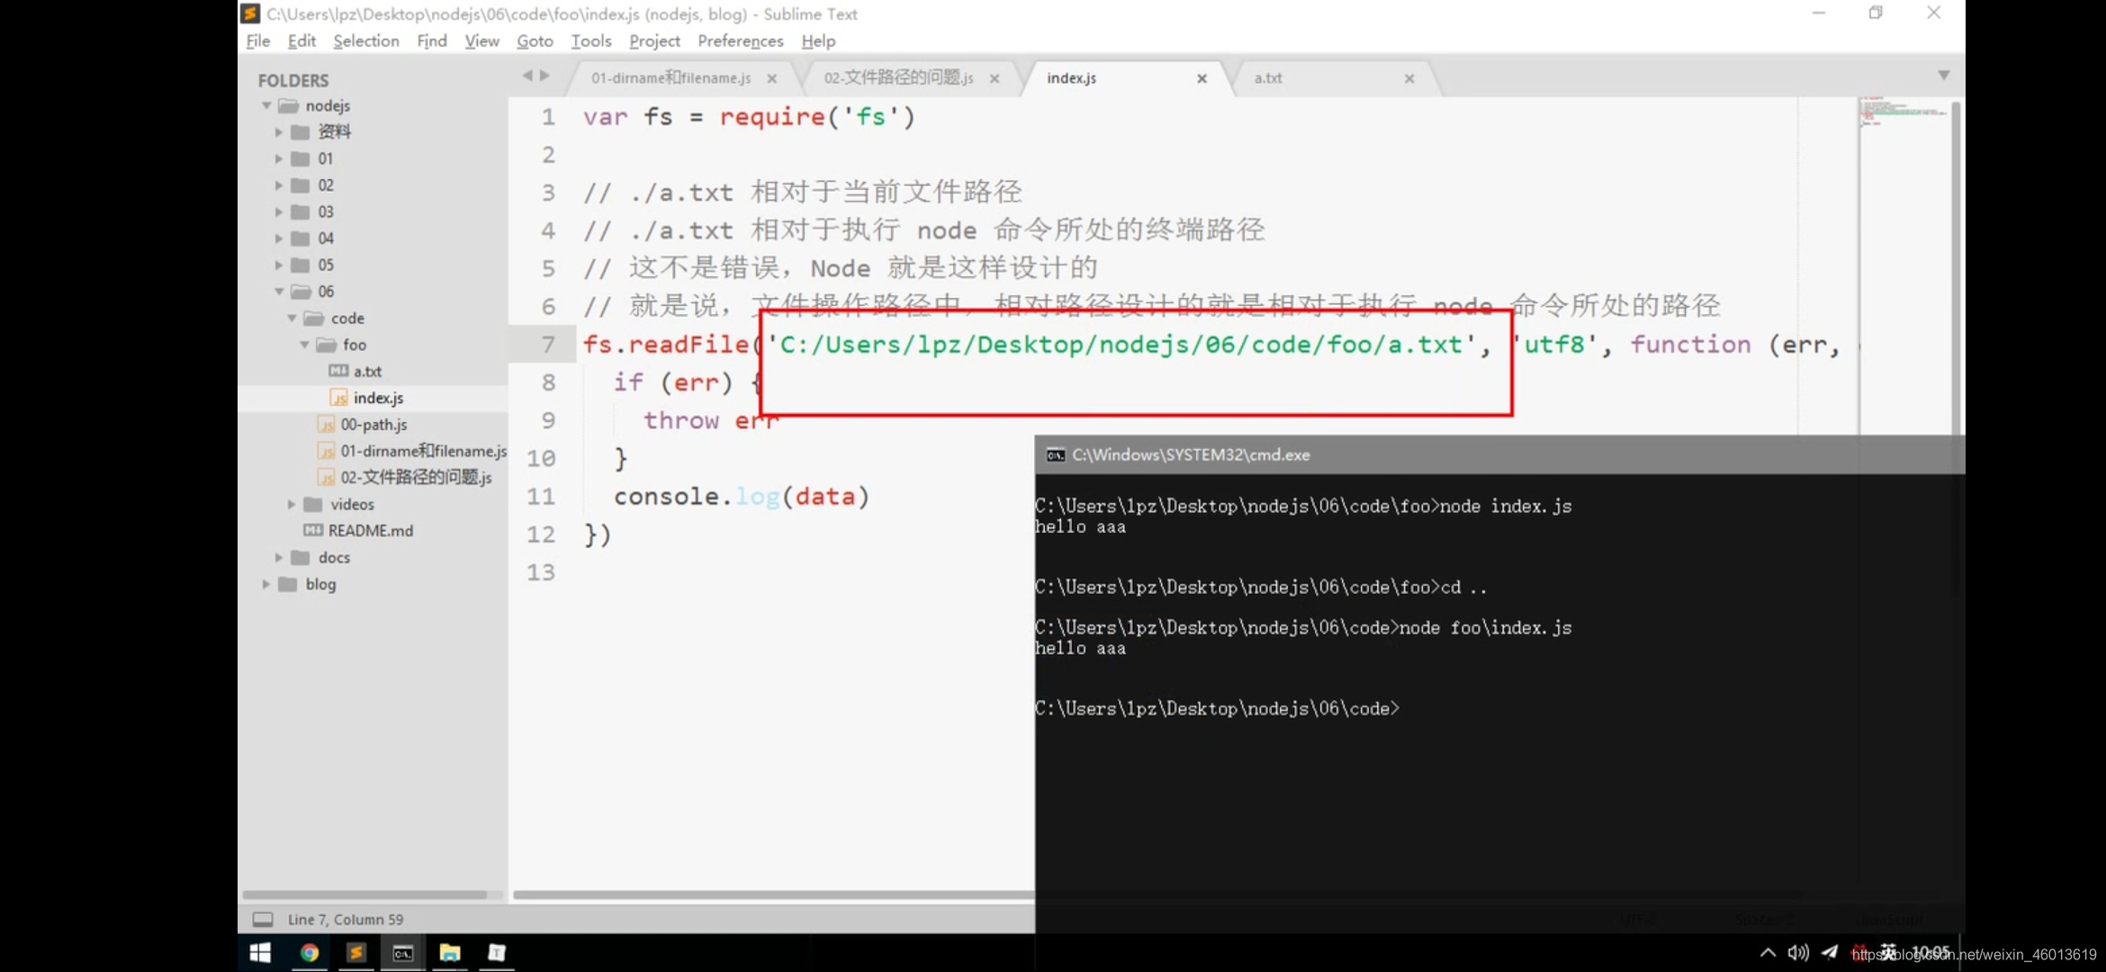
Task: Toggle the a.txt editor tab
Action: [x=1268, y=76]
